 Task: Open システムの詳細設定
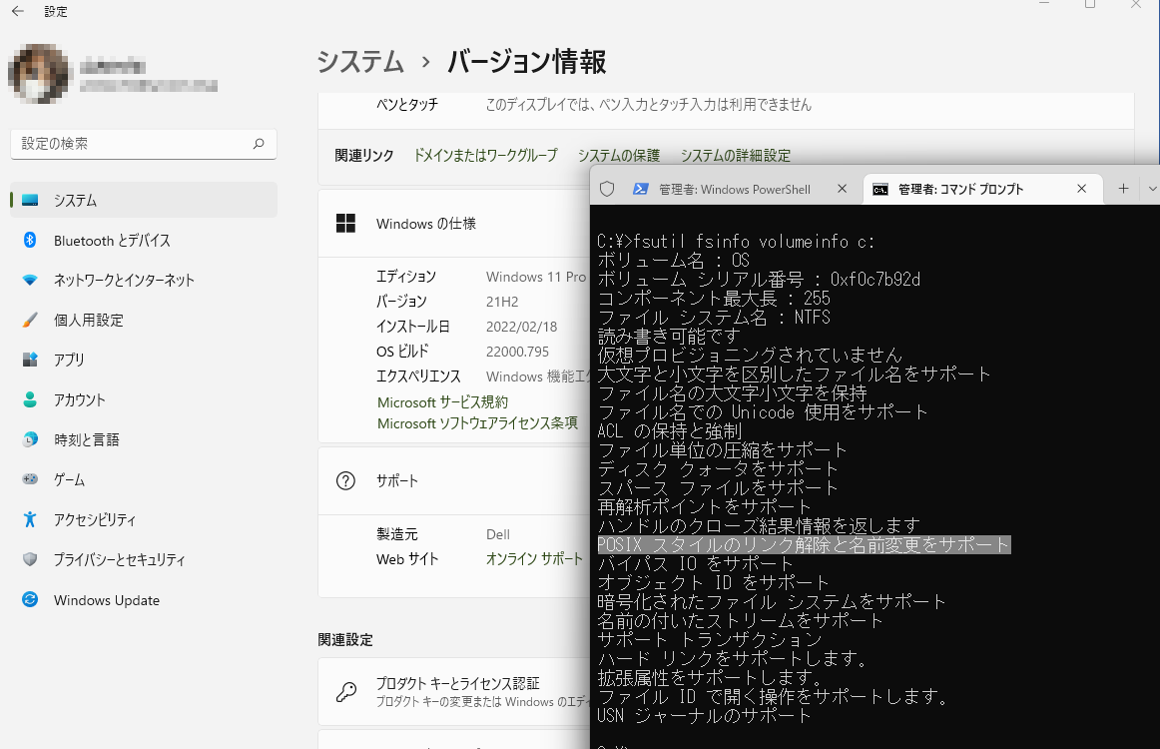[x=735, y=155]
